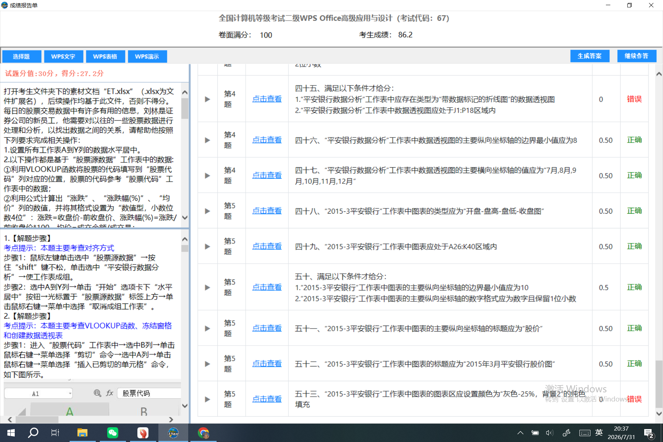Click the blue 考点提示 alignment hint text
663x442 pixels.
point(59,248)
